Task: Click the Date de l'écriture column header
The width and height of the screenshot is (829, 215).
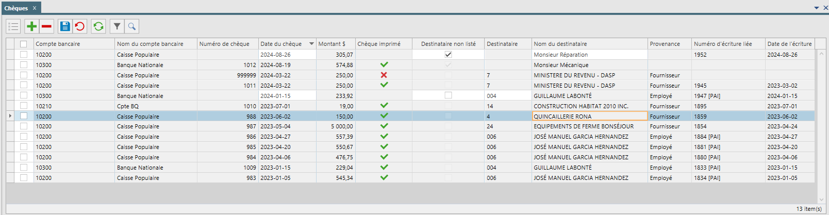Action: click(789, 44)
